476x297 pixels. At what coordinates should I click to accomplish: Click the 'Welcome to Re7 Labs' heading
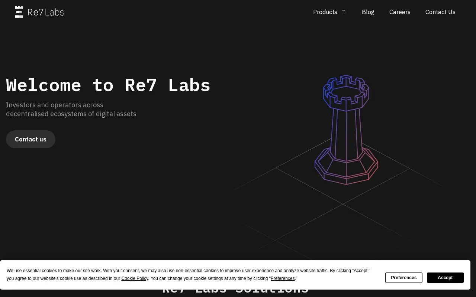108,85
